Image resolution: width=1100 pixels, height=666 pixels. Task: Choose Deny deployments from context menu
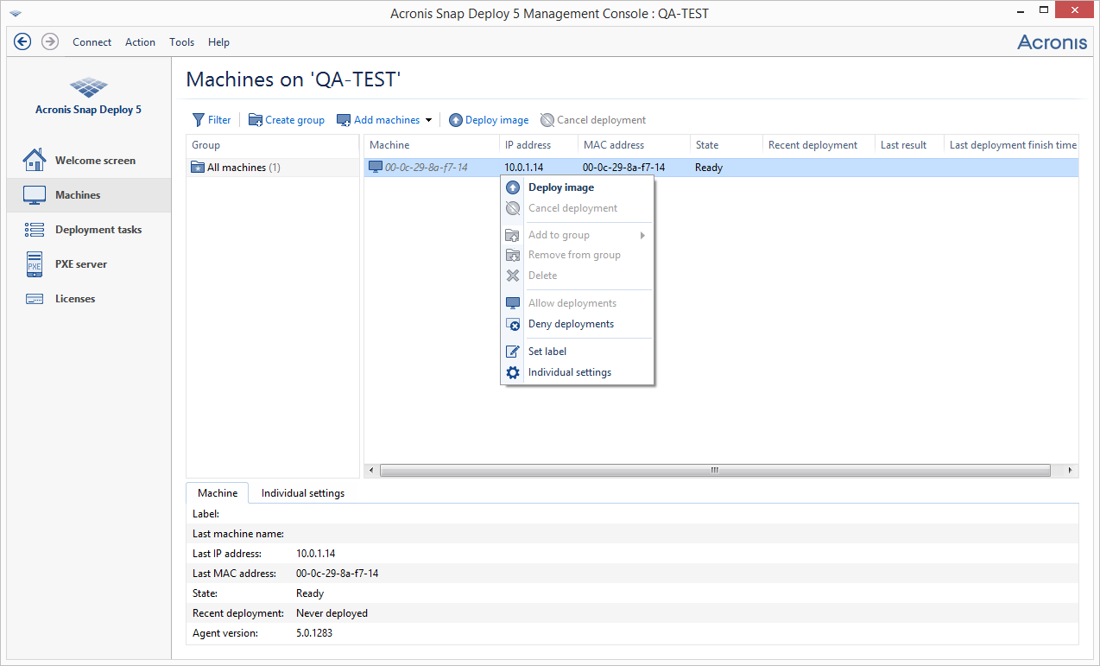[571, 324]
